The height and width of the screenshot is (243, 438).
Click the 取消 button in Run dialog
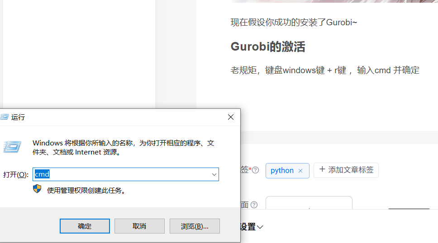click(139, 226)
